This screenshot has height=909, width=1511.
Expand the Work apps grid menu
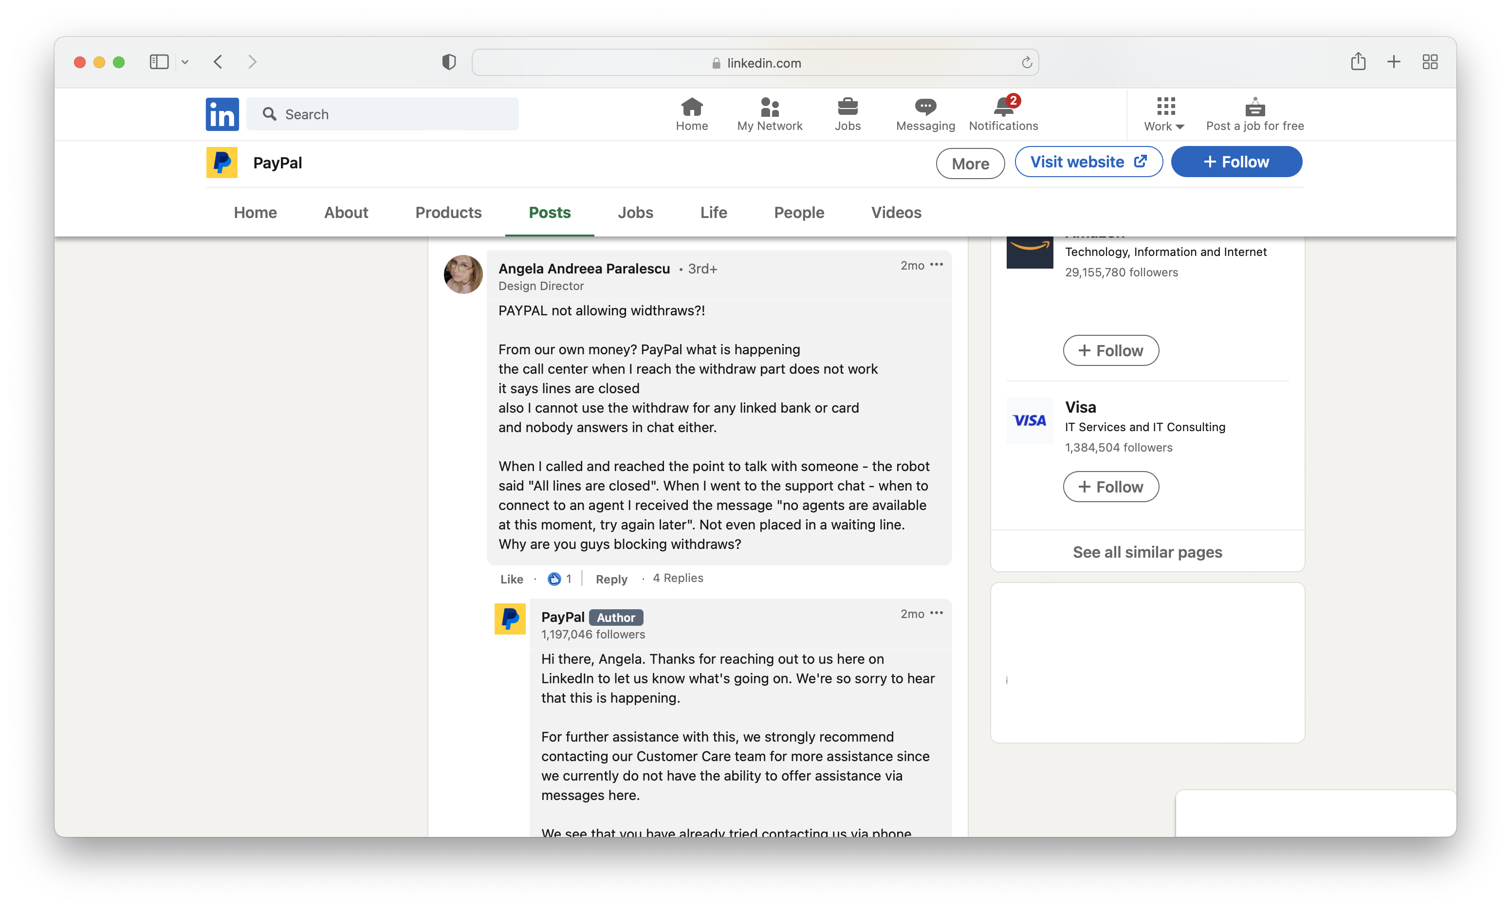click(x=1164, y=114)
